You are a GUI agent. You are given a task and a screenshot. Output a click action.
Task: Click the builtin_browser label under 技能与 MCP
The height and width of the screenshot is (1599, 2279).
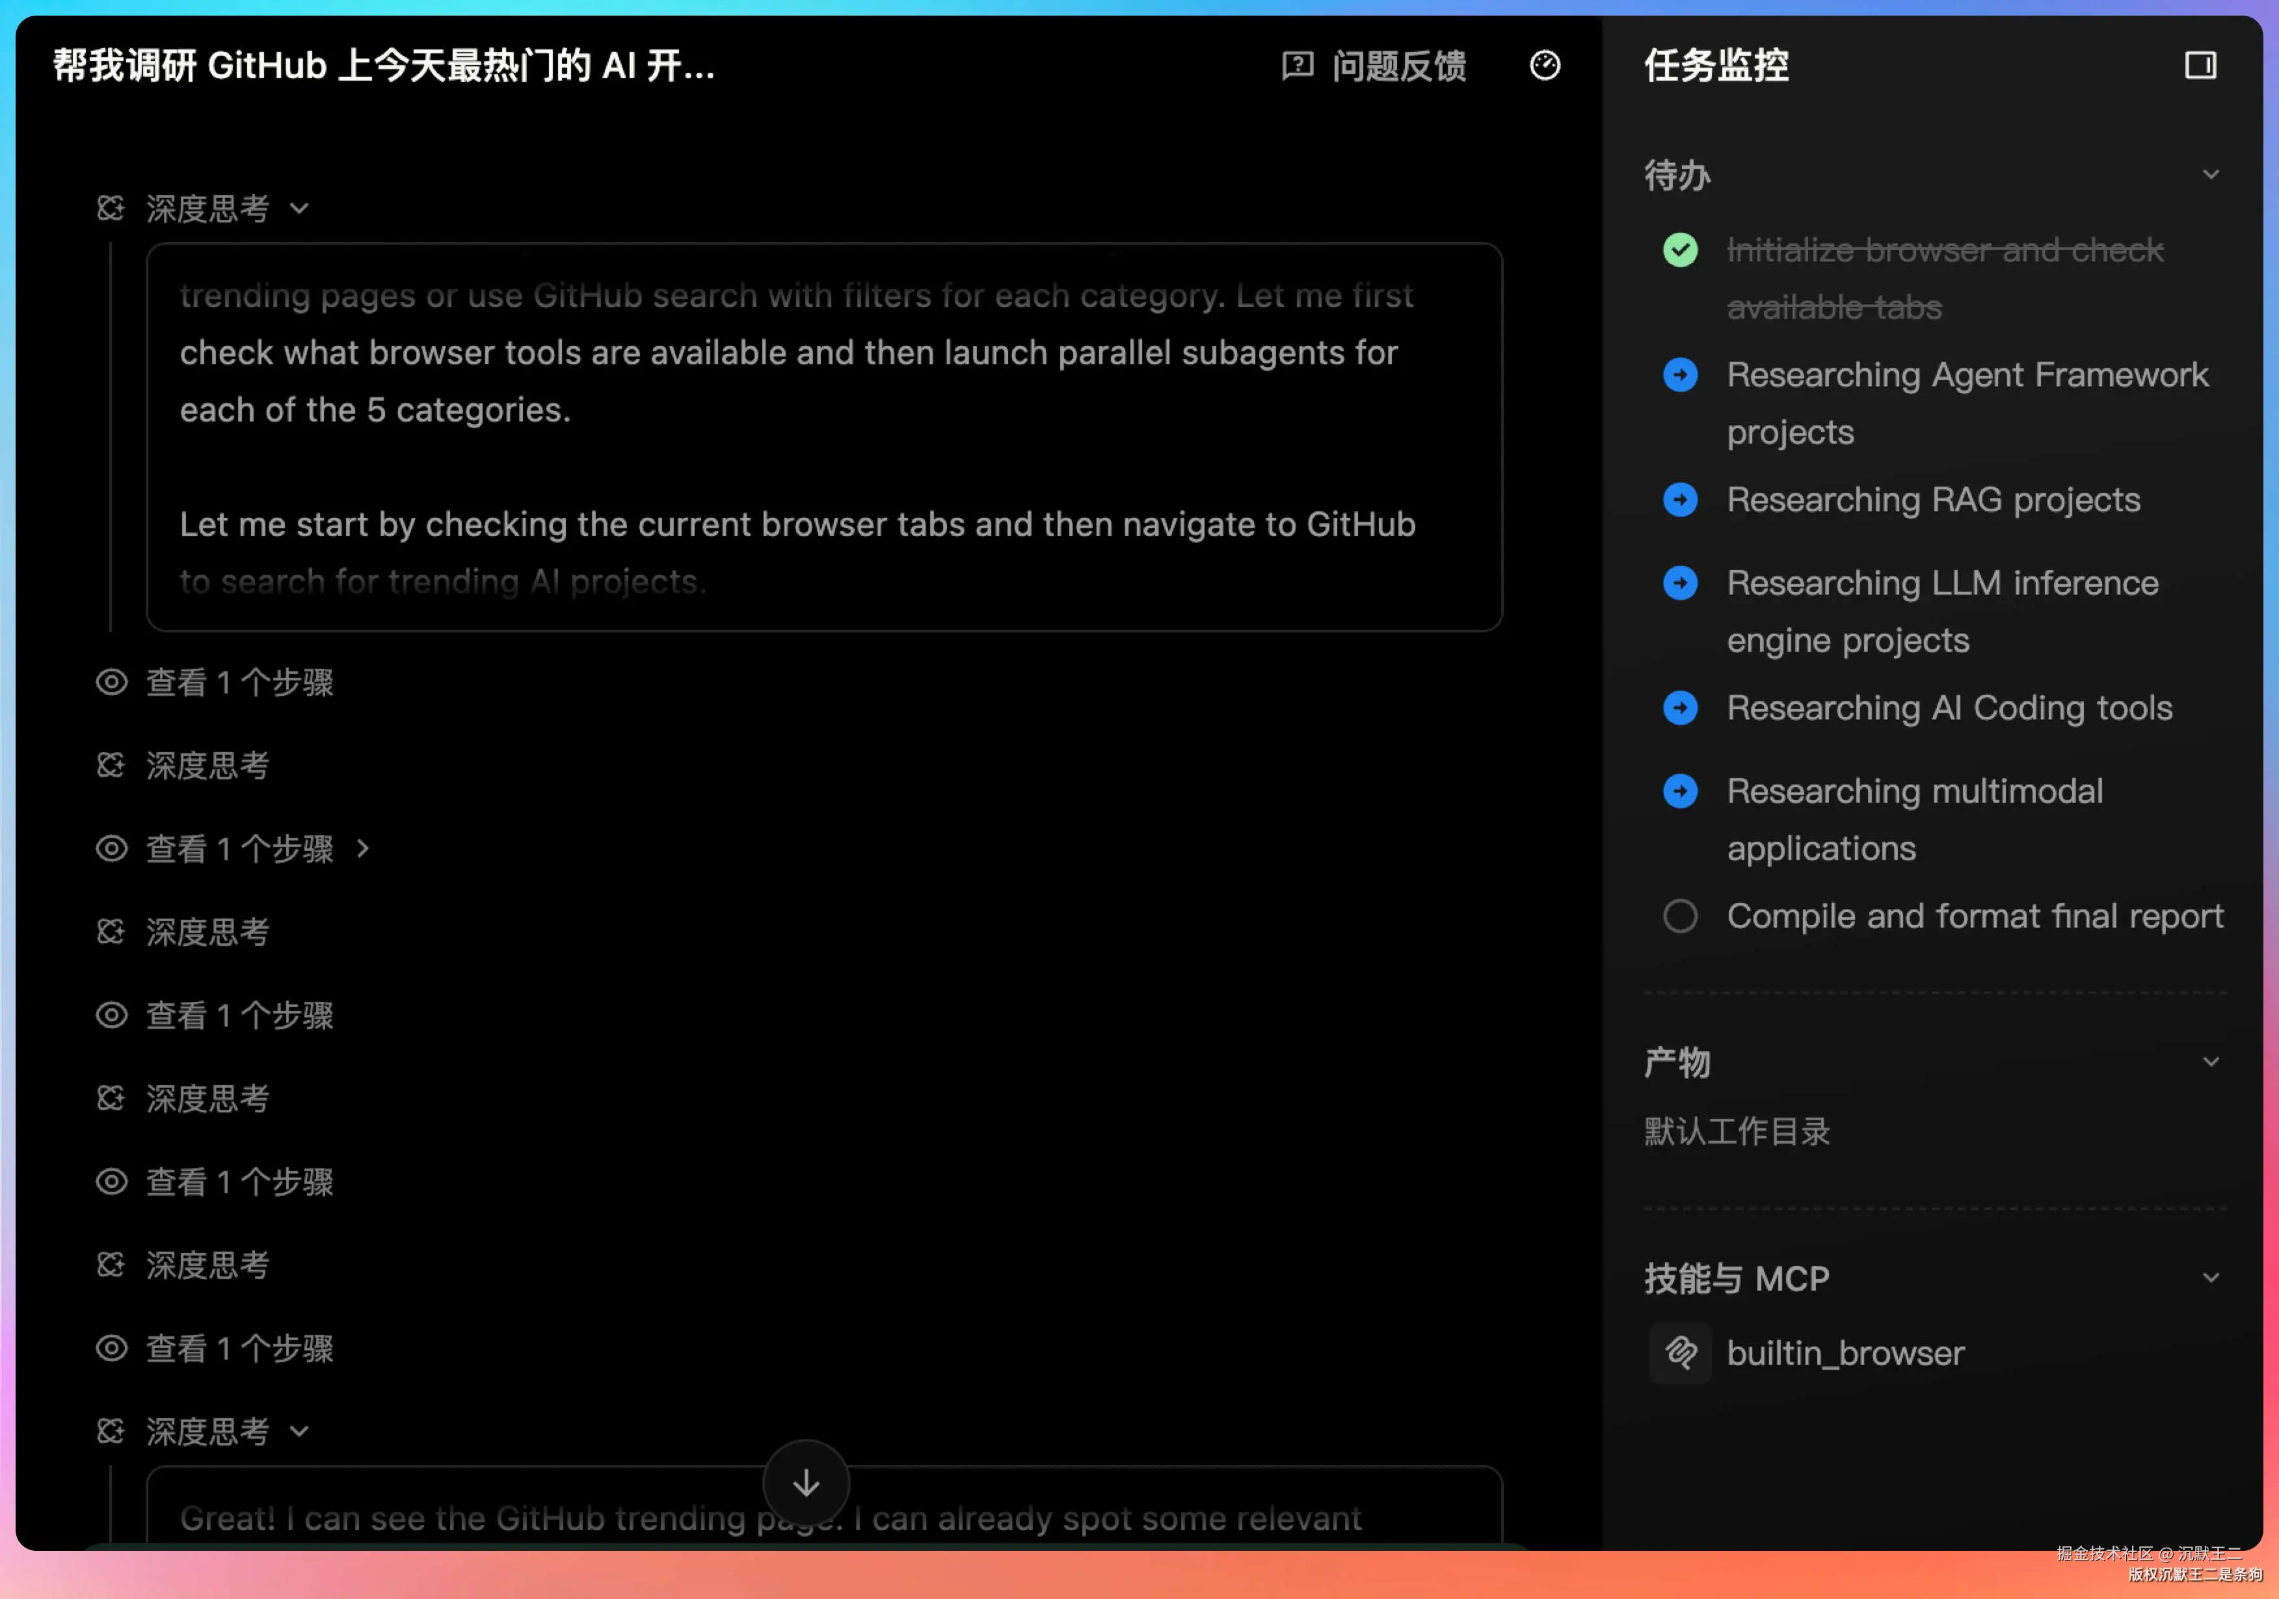click(1845, 1353)
